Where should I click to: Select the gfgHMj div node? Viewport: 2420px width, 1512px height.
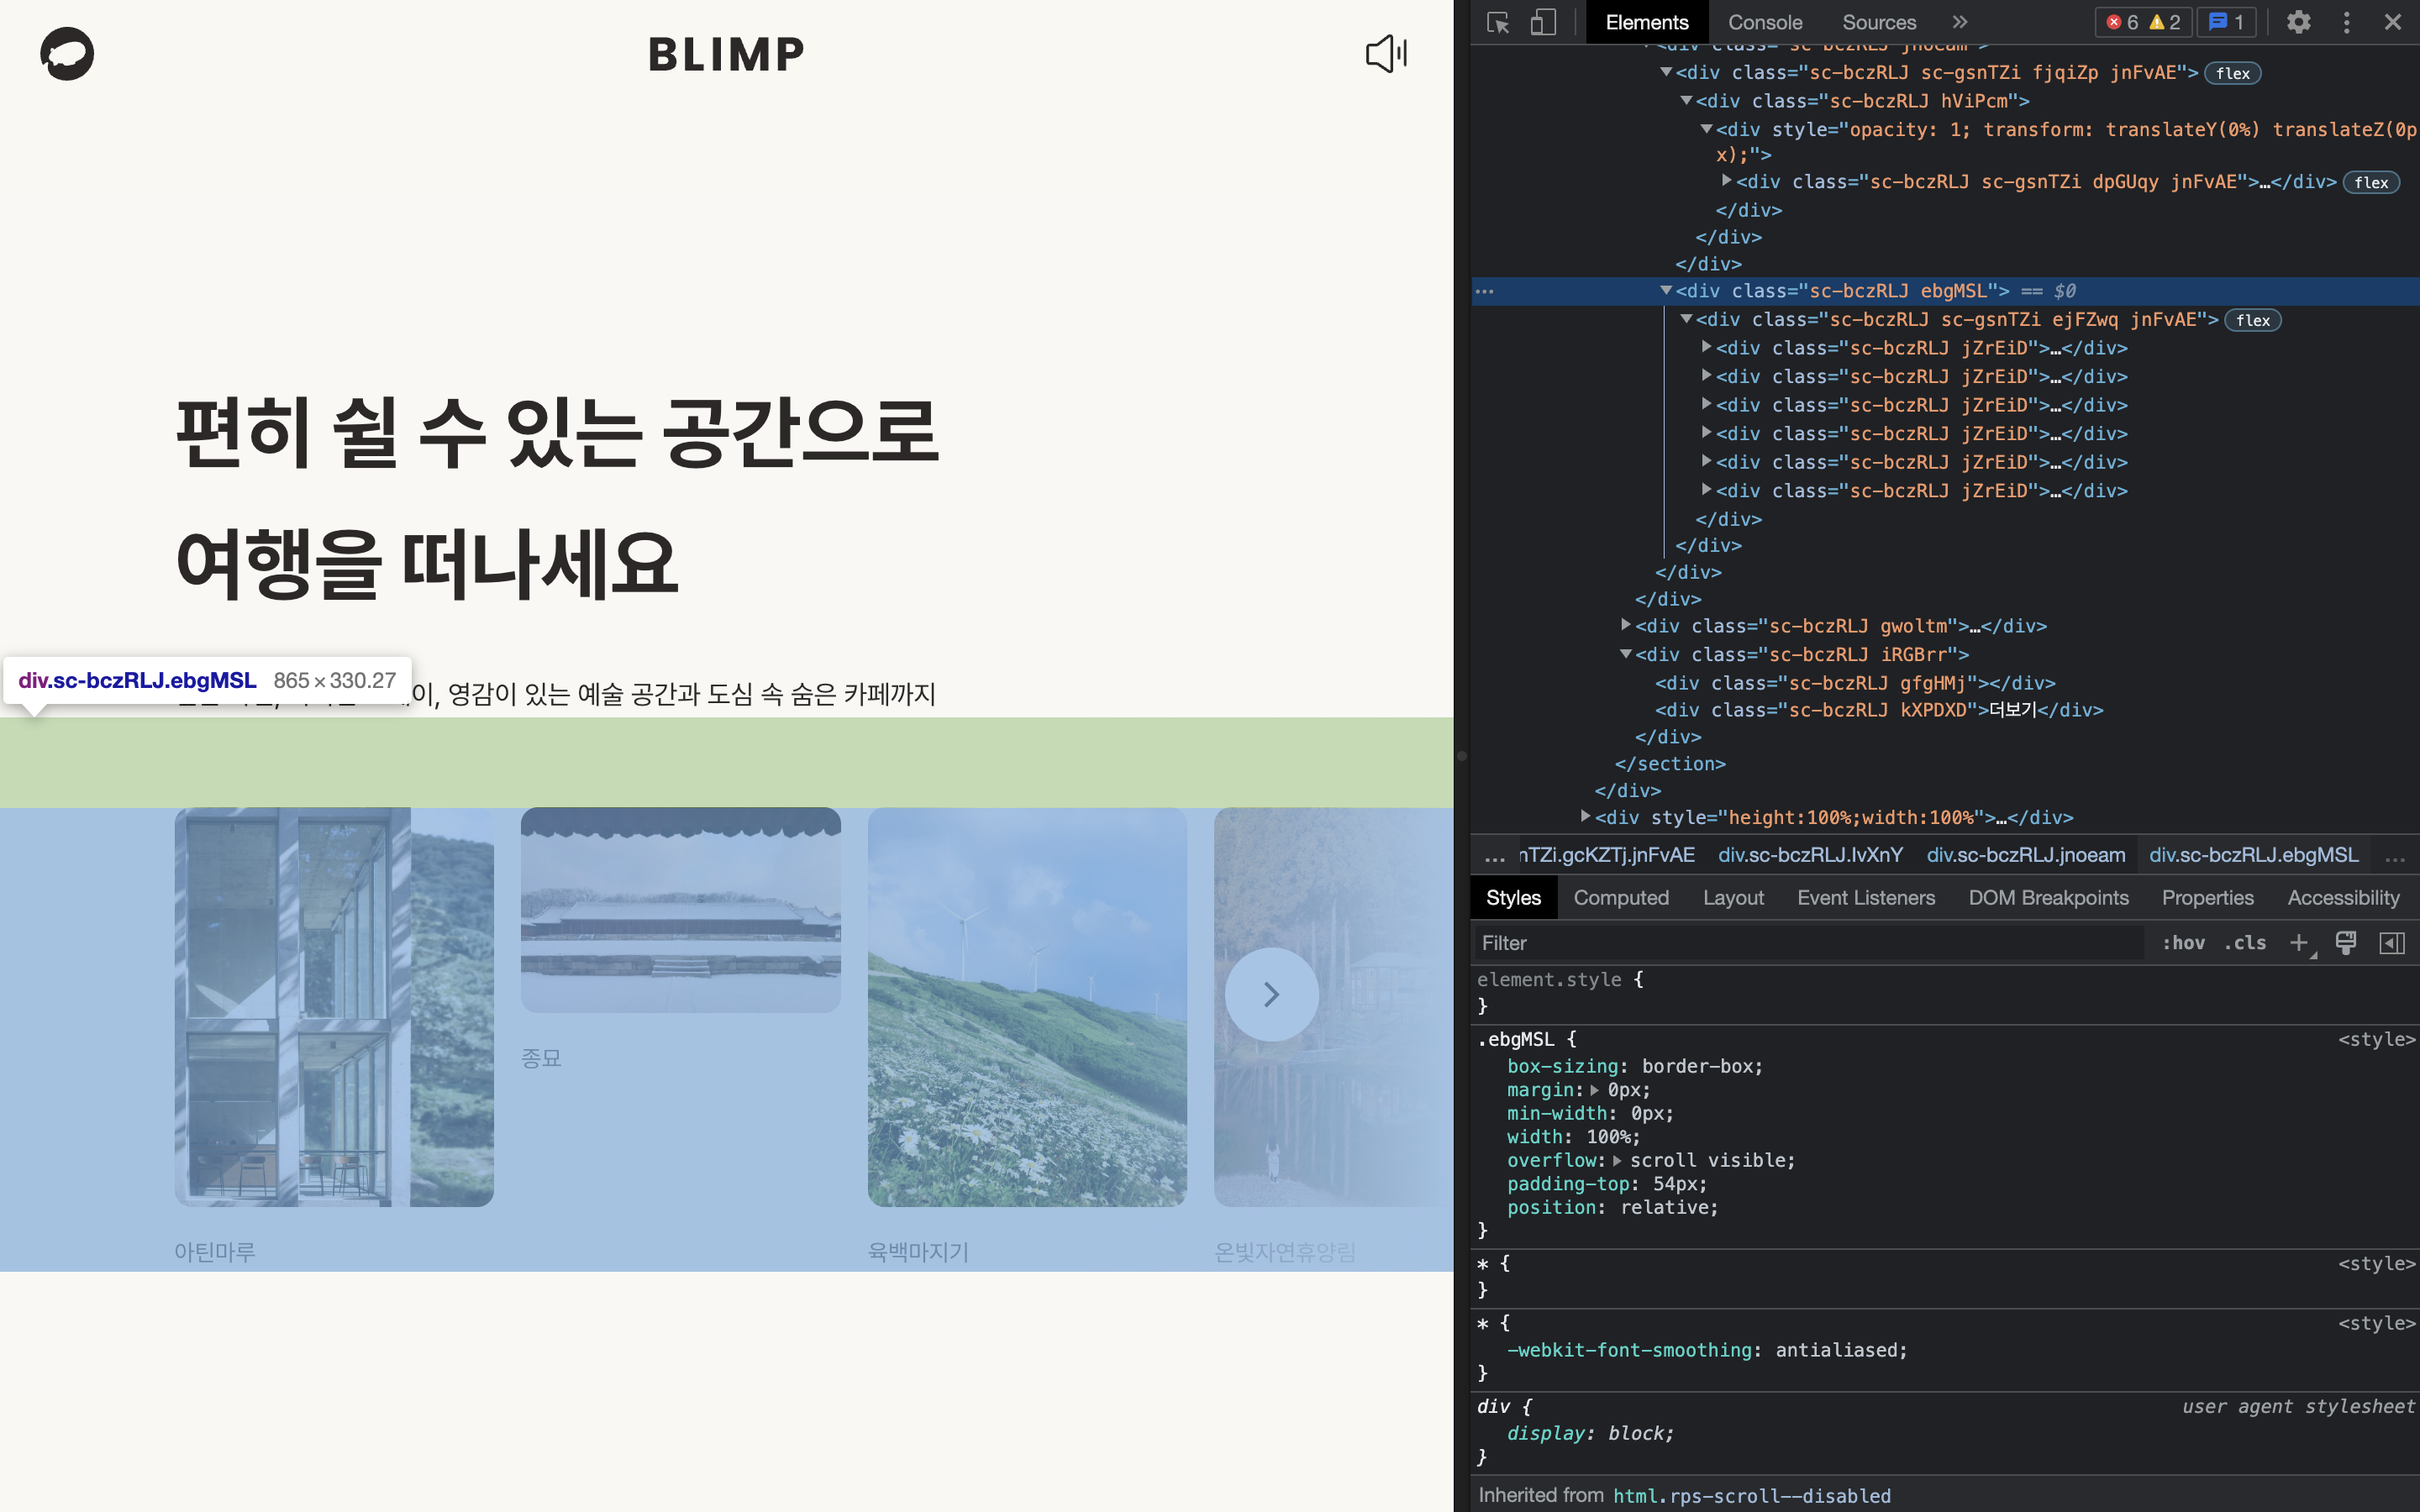pos(1855,683)
